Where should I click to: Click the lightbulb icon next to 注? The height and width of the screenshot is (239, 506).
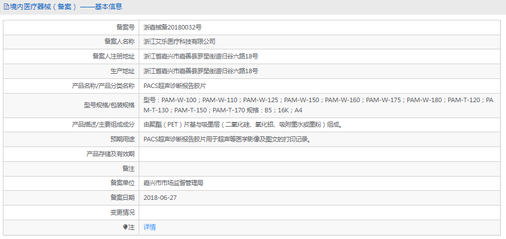pos(125,228)
